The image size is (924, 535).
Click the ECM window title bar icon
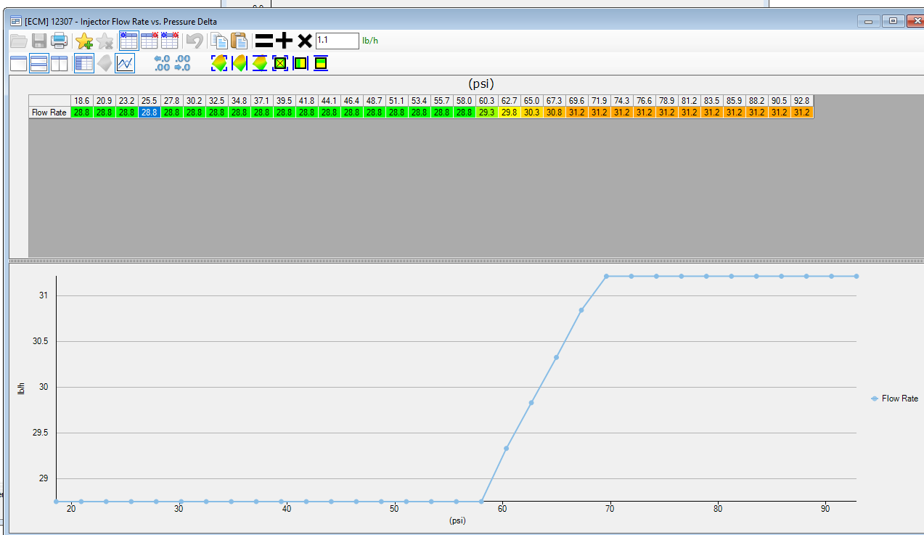(x=16, y=21)
